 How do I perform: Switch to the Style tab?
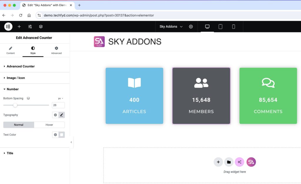33,50
